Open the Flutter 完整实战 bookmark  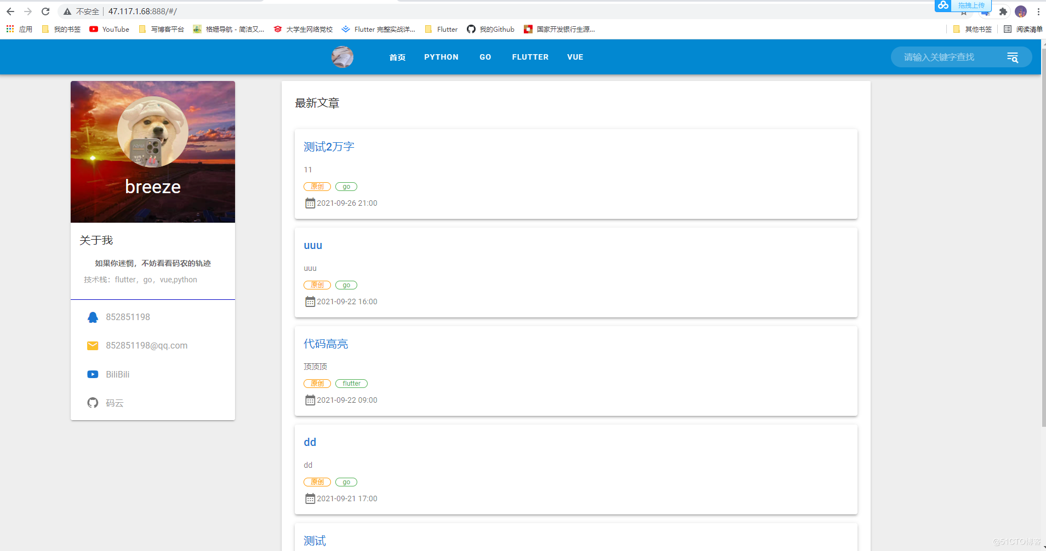(x=378, y=29)
